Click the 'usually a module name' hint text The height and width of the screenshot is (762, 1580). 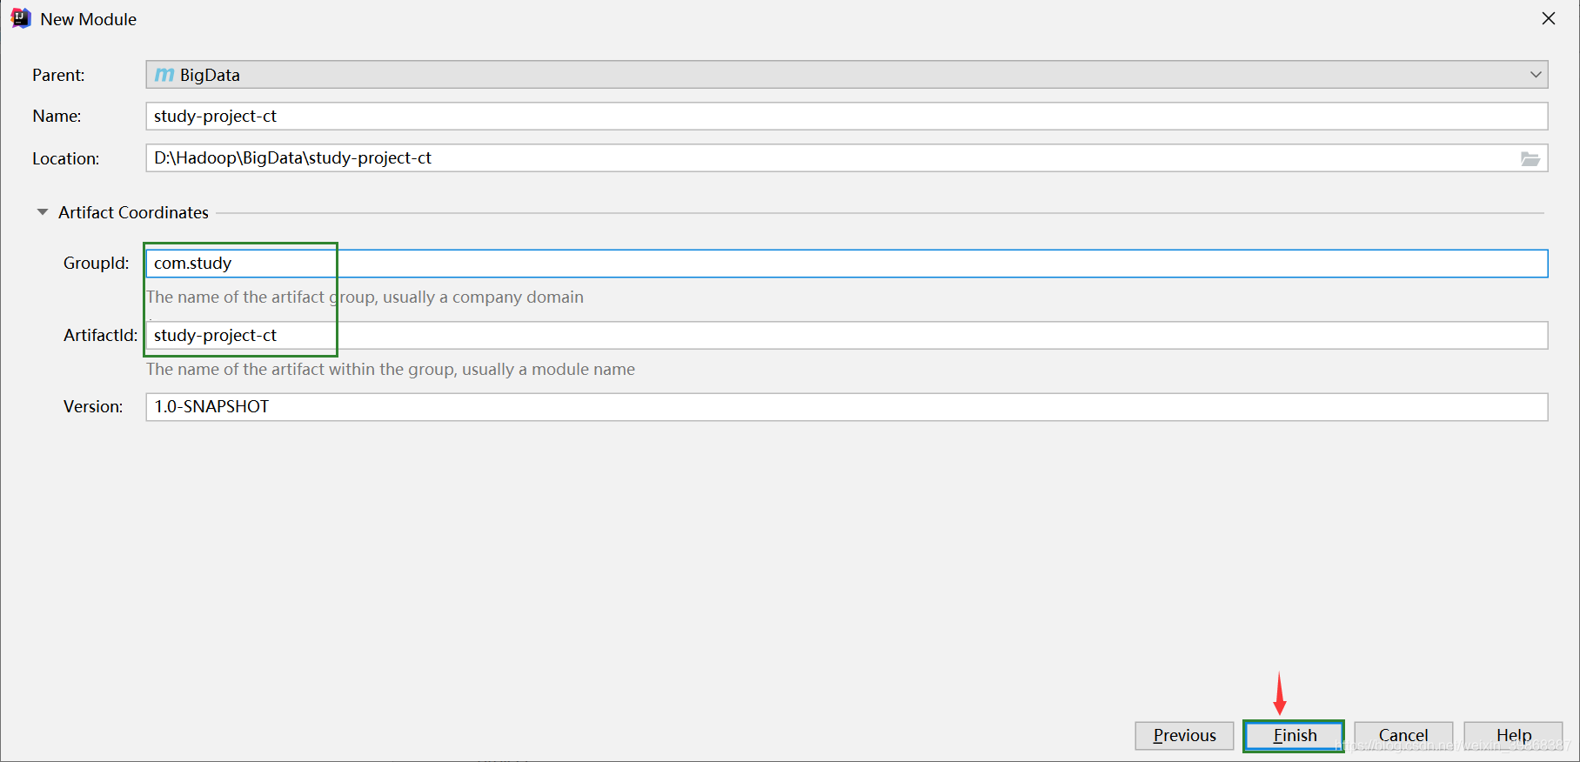point(548,370)
